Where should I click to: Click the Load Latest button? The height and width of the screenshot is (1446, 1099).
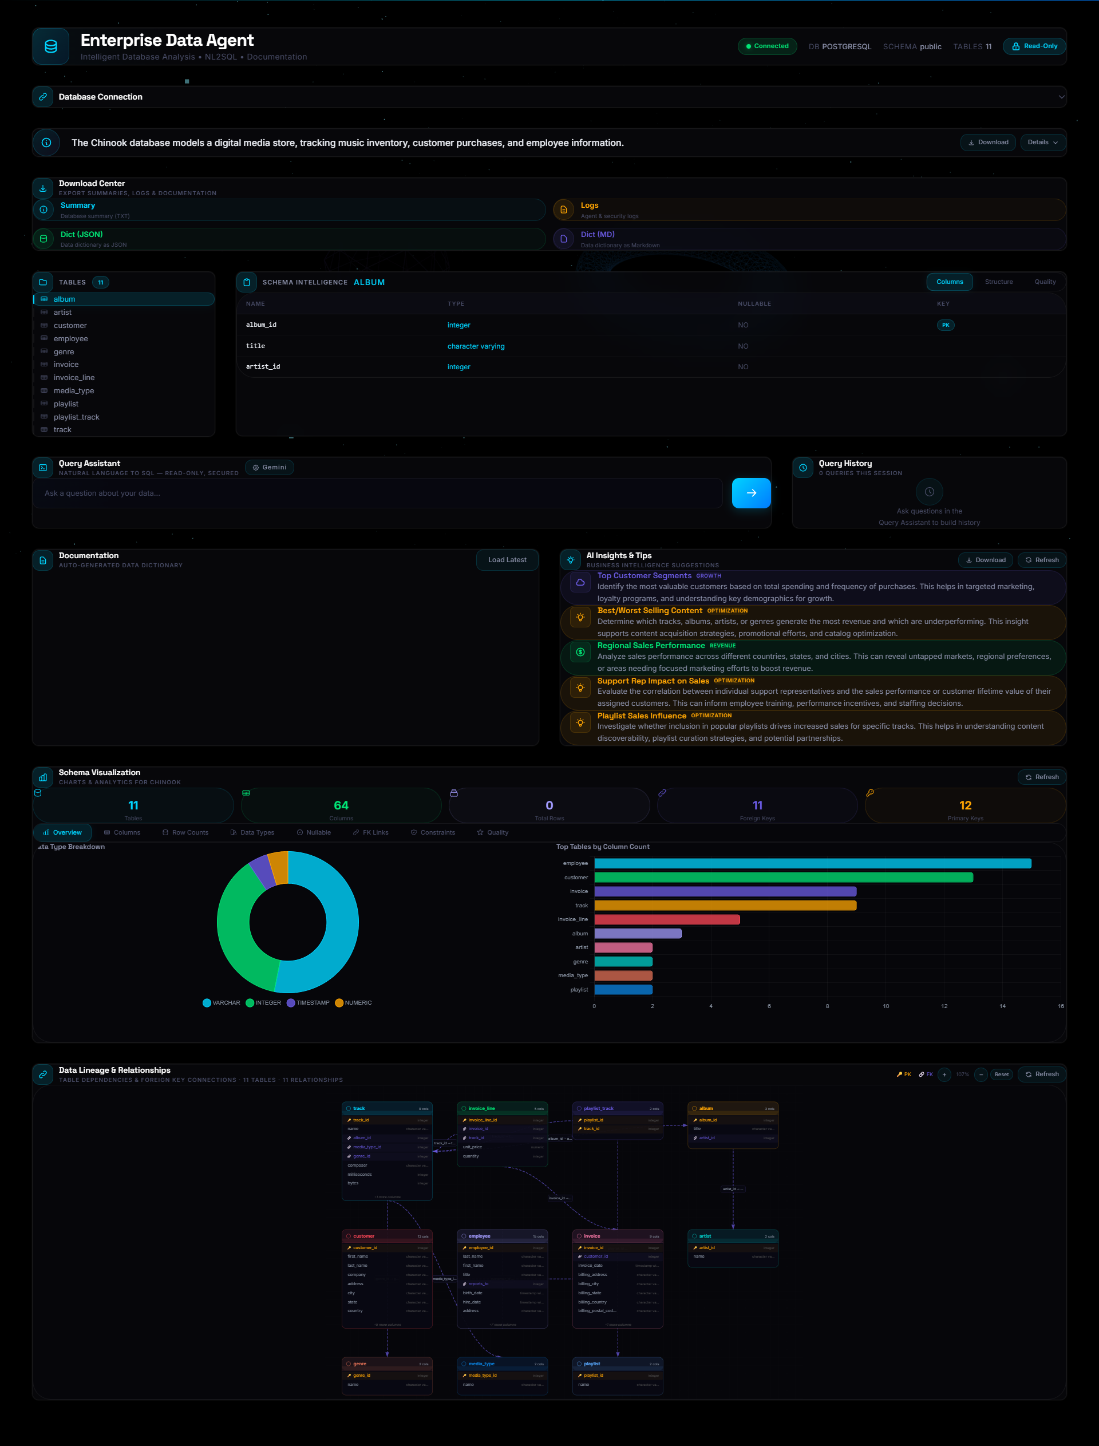(507, 560)
